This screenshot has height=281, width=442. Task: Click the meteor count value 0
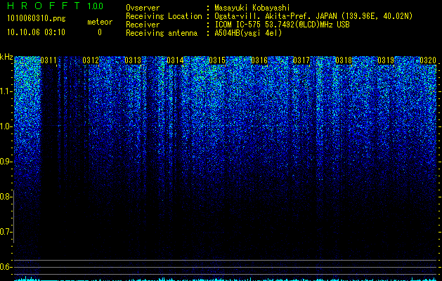pos(100,32)
